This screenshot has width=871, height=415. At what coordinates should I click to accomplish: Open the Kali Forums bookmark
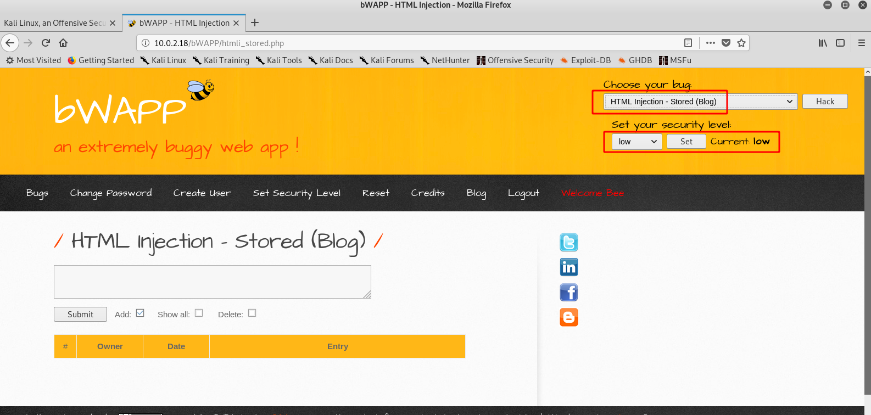pos(387,60)
